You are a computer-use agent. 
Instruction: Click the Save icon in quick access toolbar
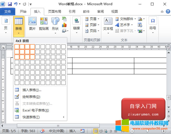(x=10, y=4)
